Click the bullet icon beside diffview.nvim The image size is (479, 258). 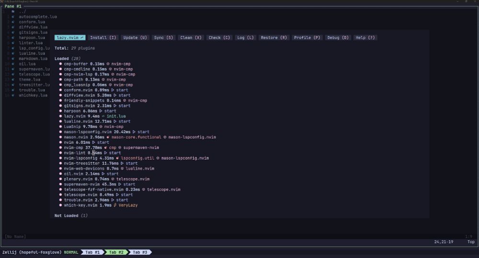60,95
